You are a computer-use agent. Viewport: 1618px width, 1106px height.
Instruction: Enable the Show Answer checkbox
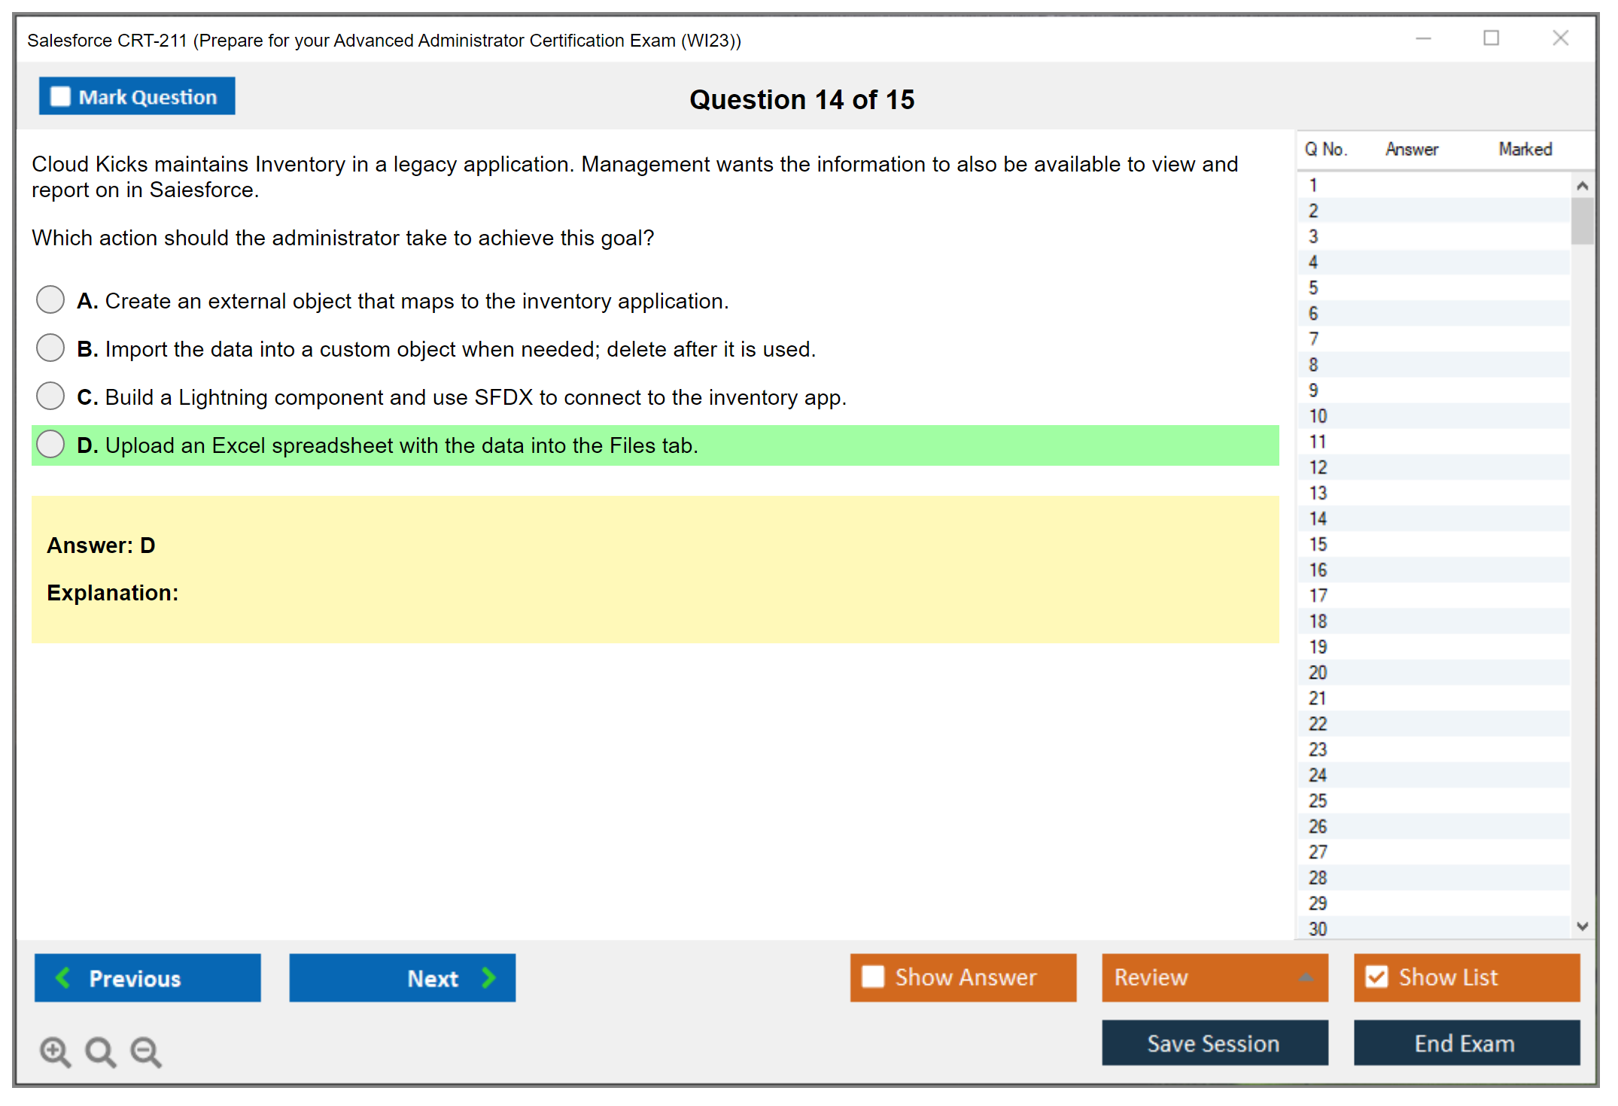tap(872, 977)
